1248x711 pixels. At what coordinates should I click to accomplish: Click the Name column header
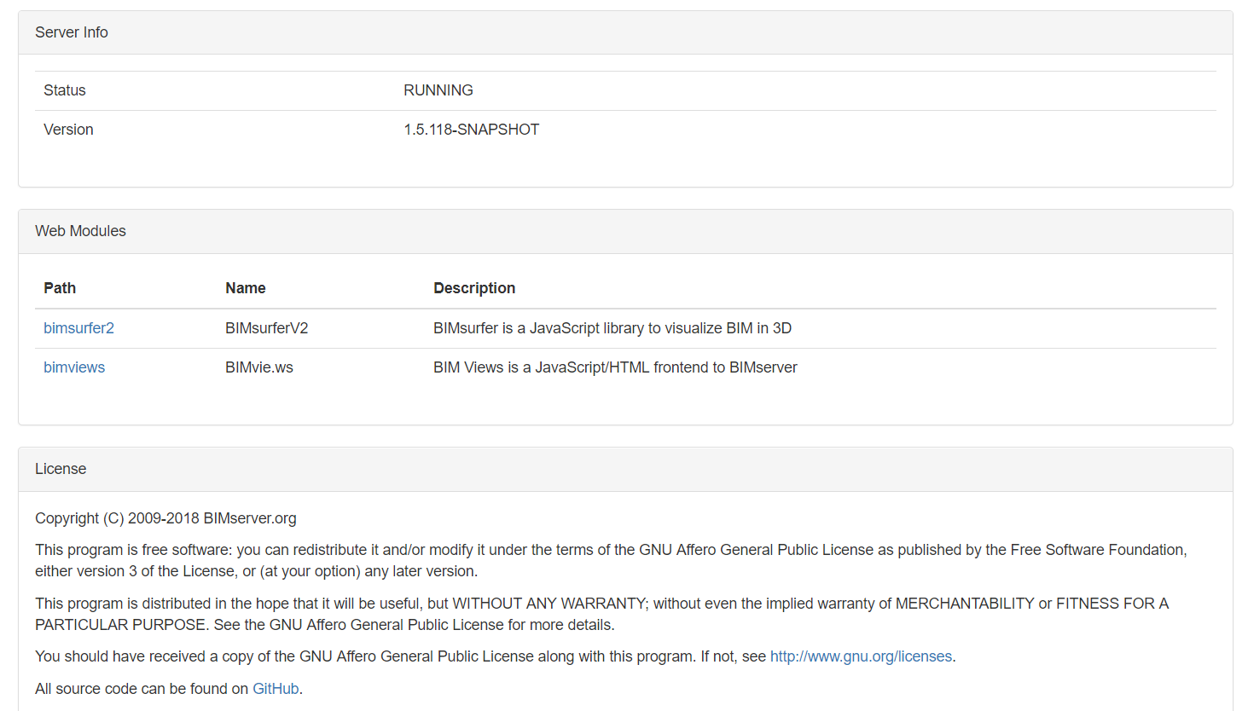246,288
